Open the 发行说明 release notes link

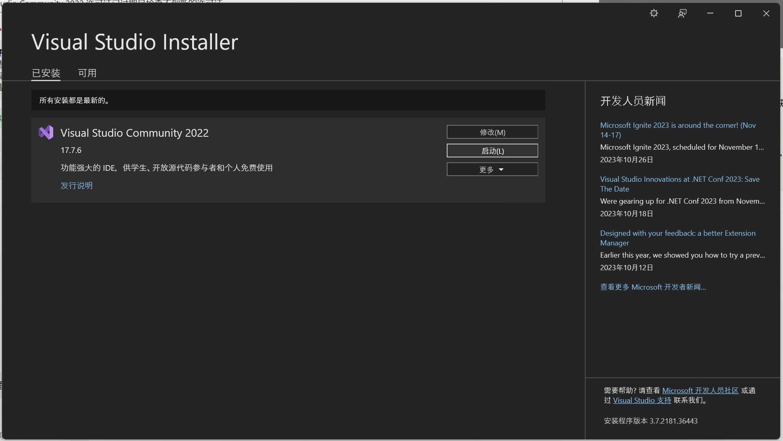point(77,185)
